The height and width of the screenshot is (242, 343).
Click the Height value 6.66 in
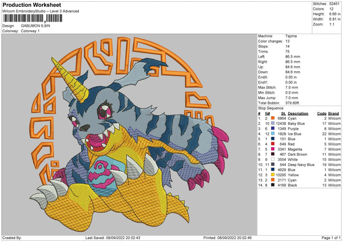coord(334,14)
